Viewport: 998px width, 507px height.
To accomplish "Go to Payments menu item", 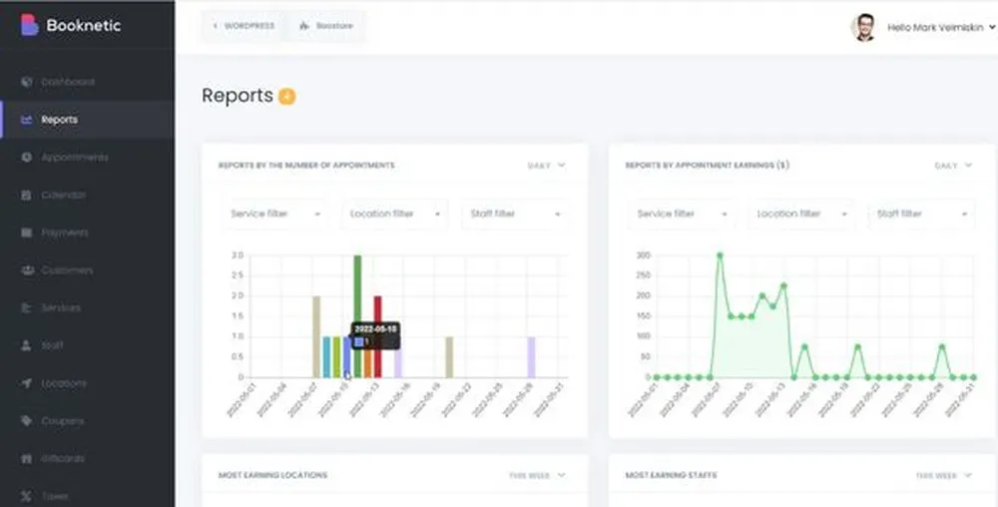I will click(64, 233).
